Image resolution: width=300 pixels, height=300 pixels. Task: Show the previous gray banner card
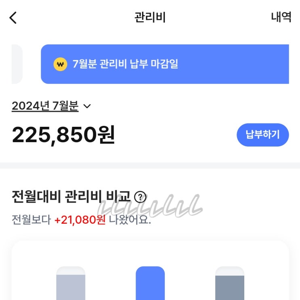click(x=17, y=64)
